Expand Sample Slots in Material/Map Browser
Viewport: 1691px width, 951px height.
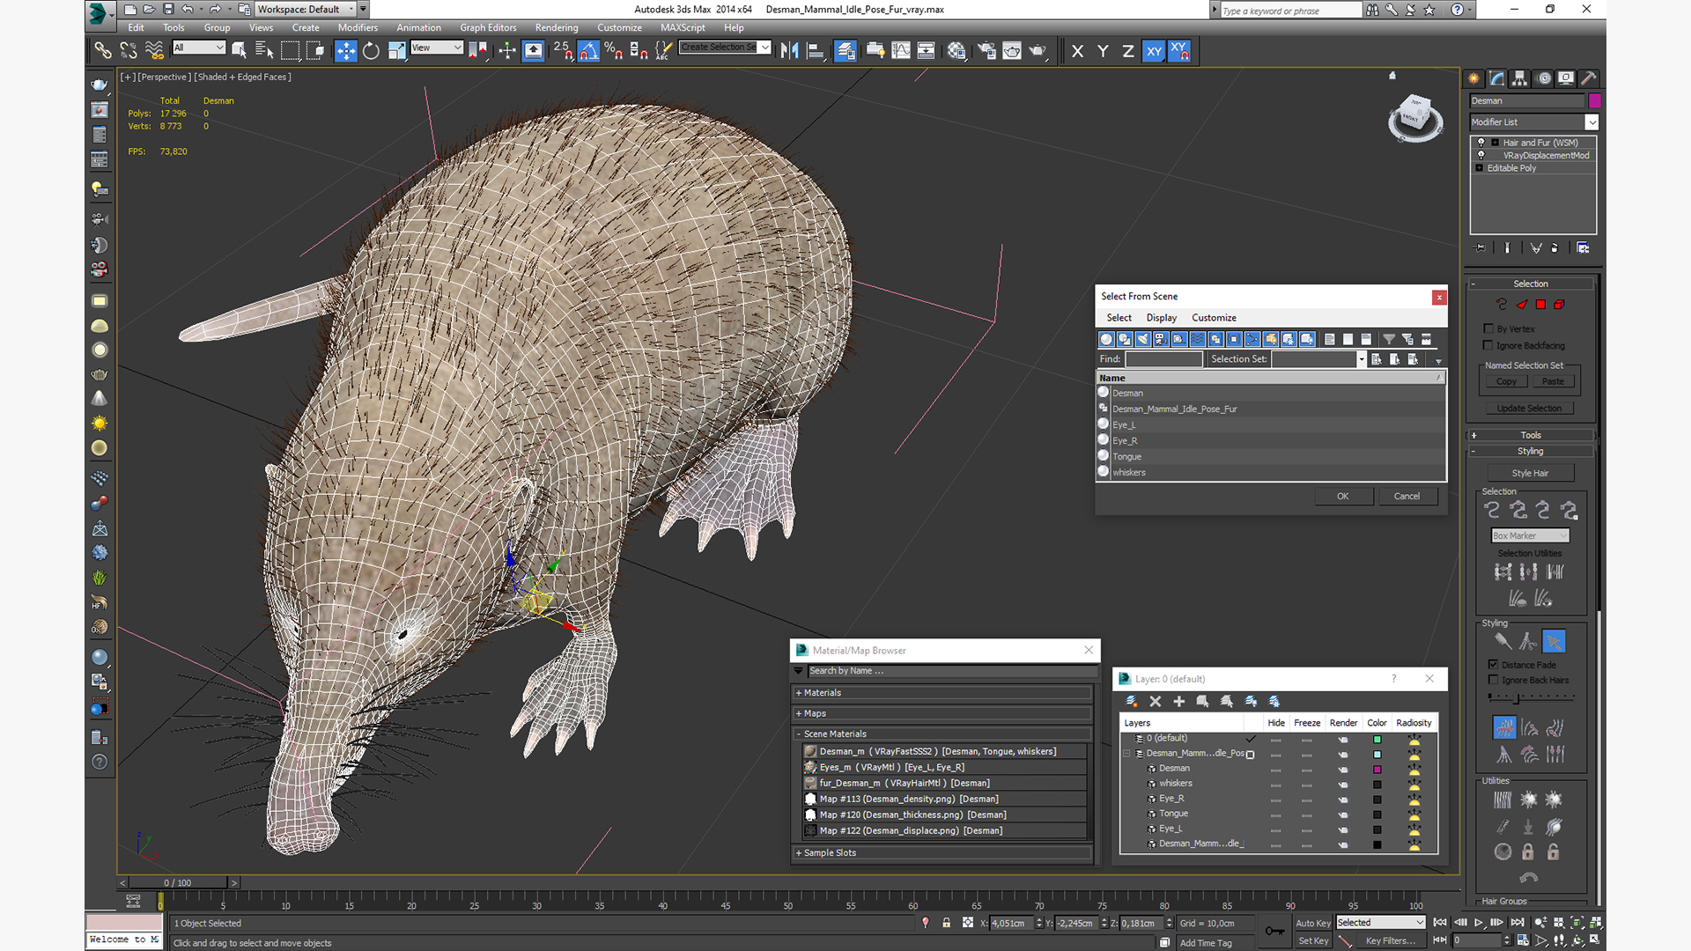click(x=943, y=853)
